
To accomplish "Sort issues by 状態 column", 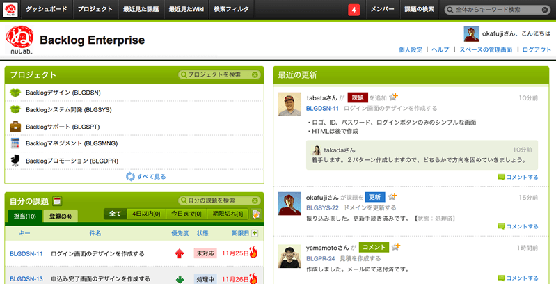I will (x=202, y=233).
